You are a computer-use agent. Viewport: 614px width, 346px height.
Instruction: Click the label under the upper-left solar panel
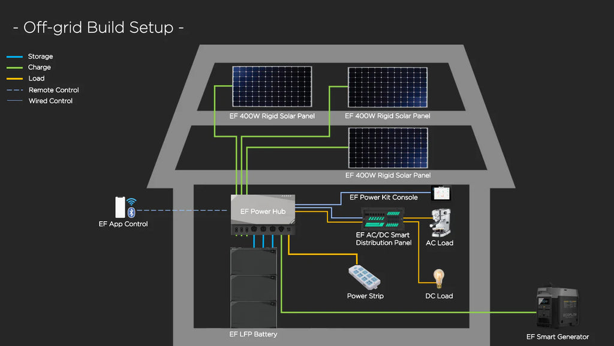[272, 116]
